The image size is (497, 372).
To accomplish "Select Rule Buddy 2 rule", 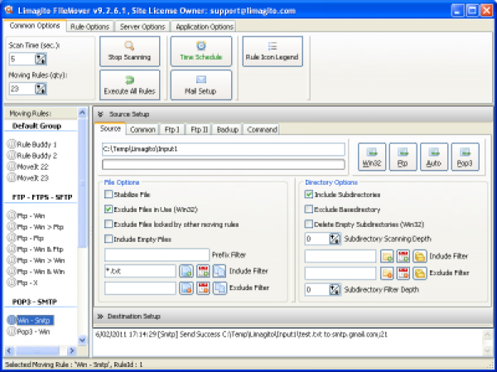I will click(32, 156).
